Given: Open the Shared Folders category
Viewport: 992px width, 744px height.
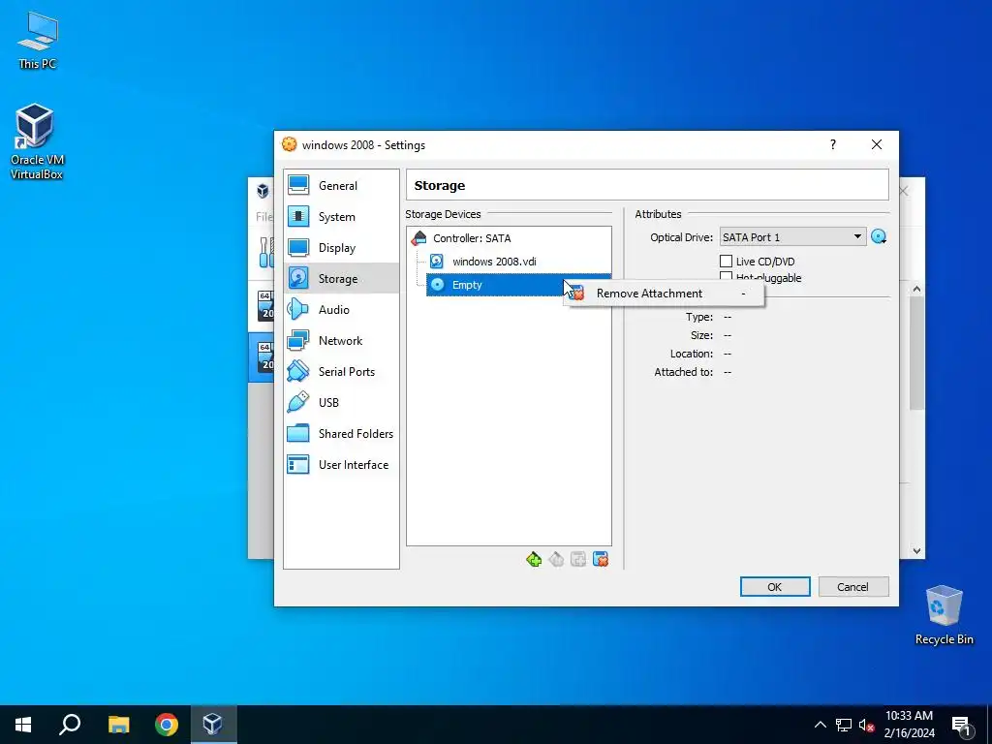Looking at the screenshot, I should 341,433.
